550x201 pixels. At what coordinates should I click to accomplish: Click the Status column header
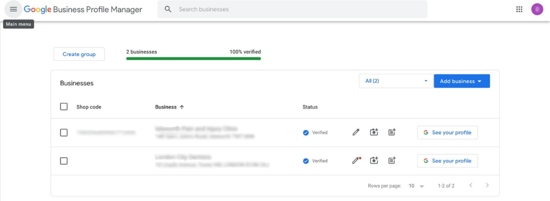(x=310, y=107)
